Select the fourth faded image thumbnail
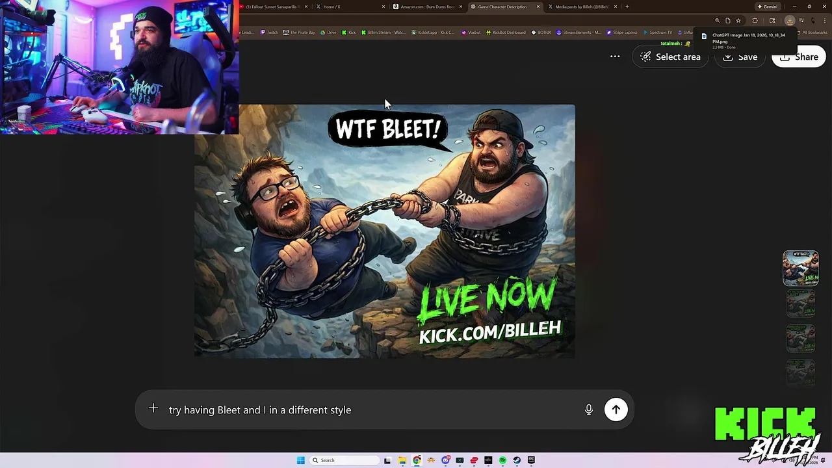Screen dimensions: 832x468 801,372
